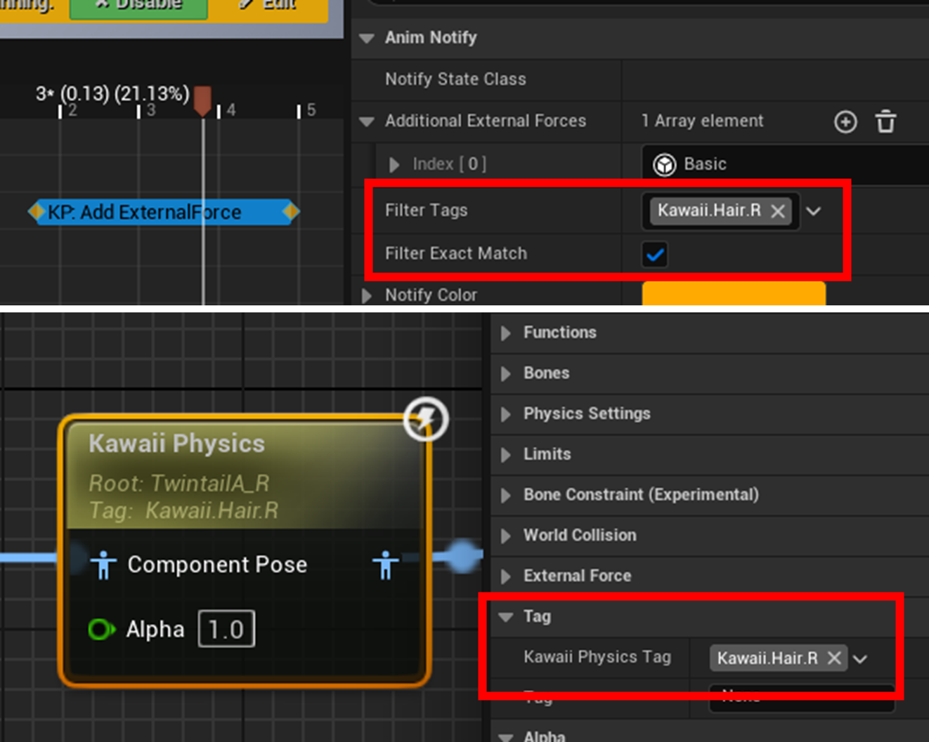Select the KP: Add ExternalForce notify bar
Image resolution: width=929 pixels, height=742 pixels.
pos(164,212)
